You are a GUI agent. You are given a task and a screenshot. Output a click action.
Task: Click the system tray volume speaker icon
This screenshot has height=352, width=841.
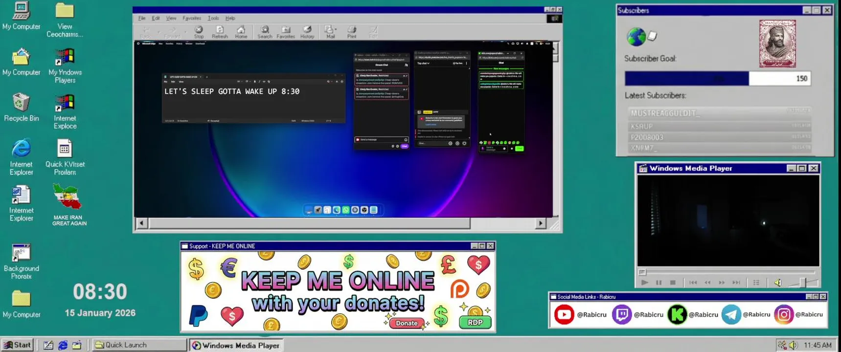793,345
